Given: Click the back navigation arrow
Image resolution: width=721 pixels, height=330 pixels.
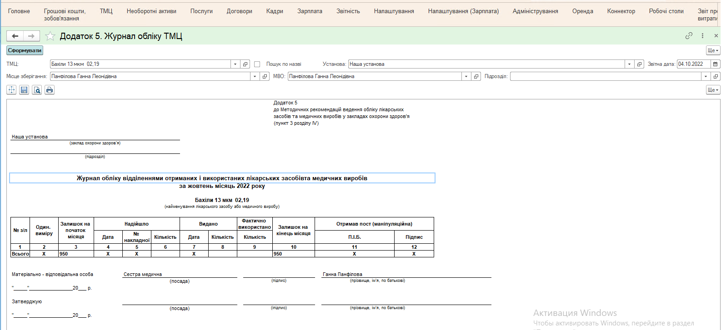Looking at the screenshot, I should point(15,36).
